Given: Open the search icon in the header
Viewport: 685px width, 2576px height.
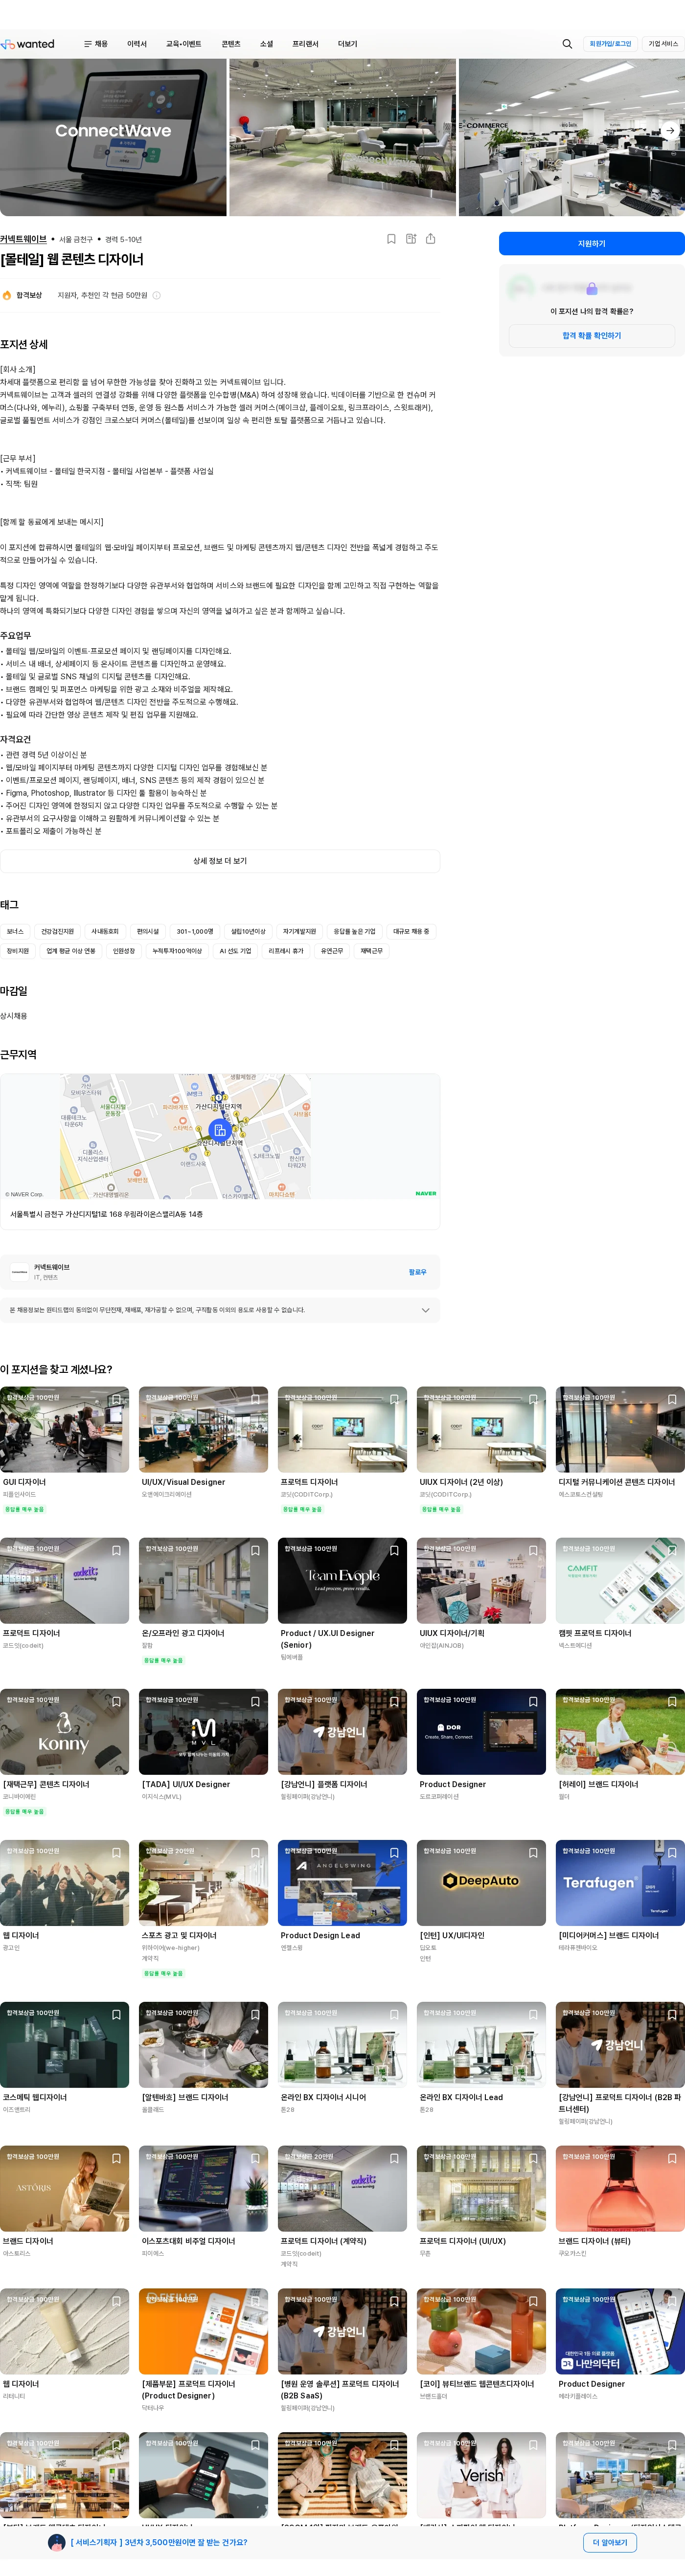Looking at the screenshot, I should (567, 44).
